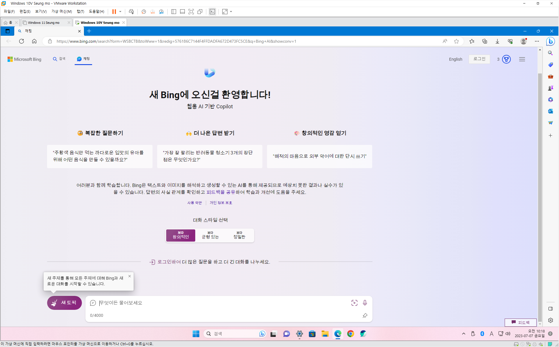Expand VMware pause button dropdown arrow
The height and width of the screenshot is (347, 559).
[x=120, y=12]
